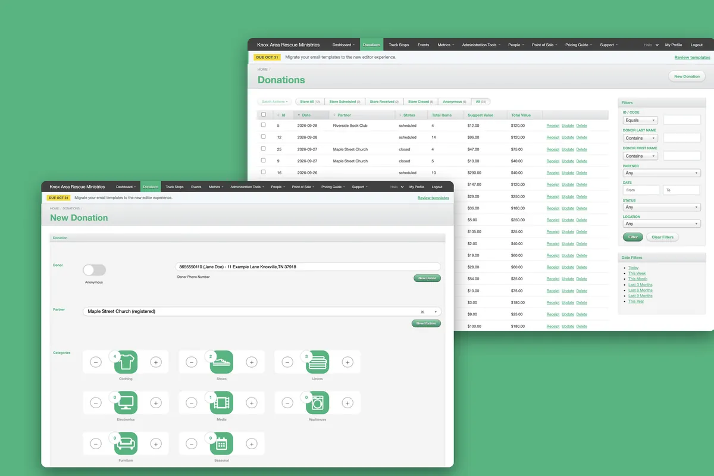Decrease Clothing count with minus button
The width and height of the screenshot is (714, 476).
(x=95, y=362)
